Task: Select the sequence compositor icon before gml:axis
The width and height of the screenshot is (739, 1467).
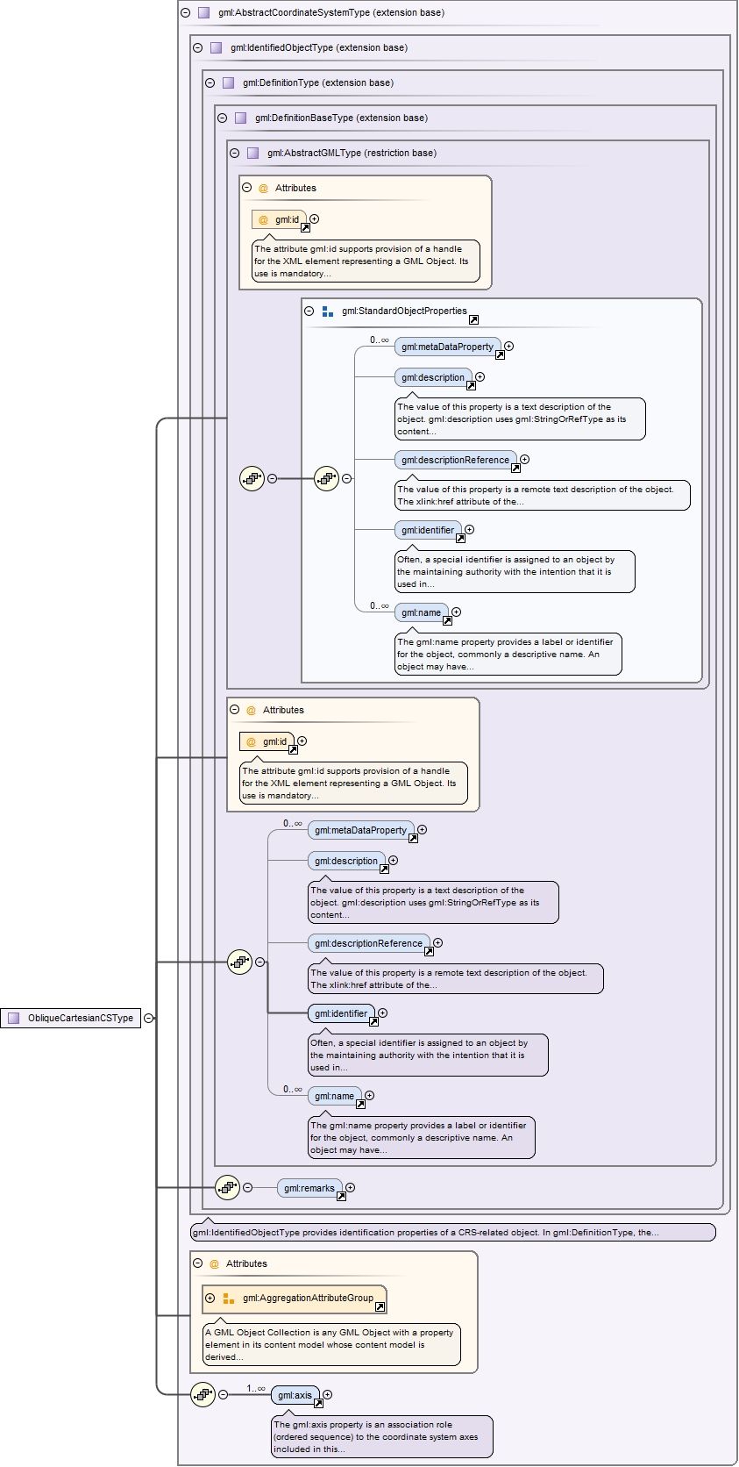Action: point(203,1394)
